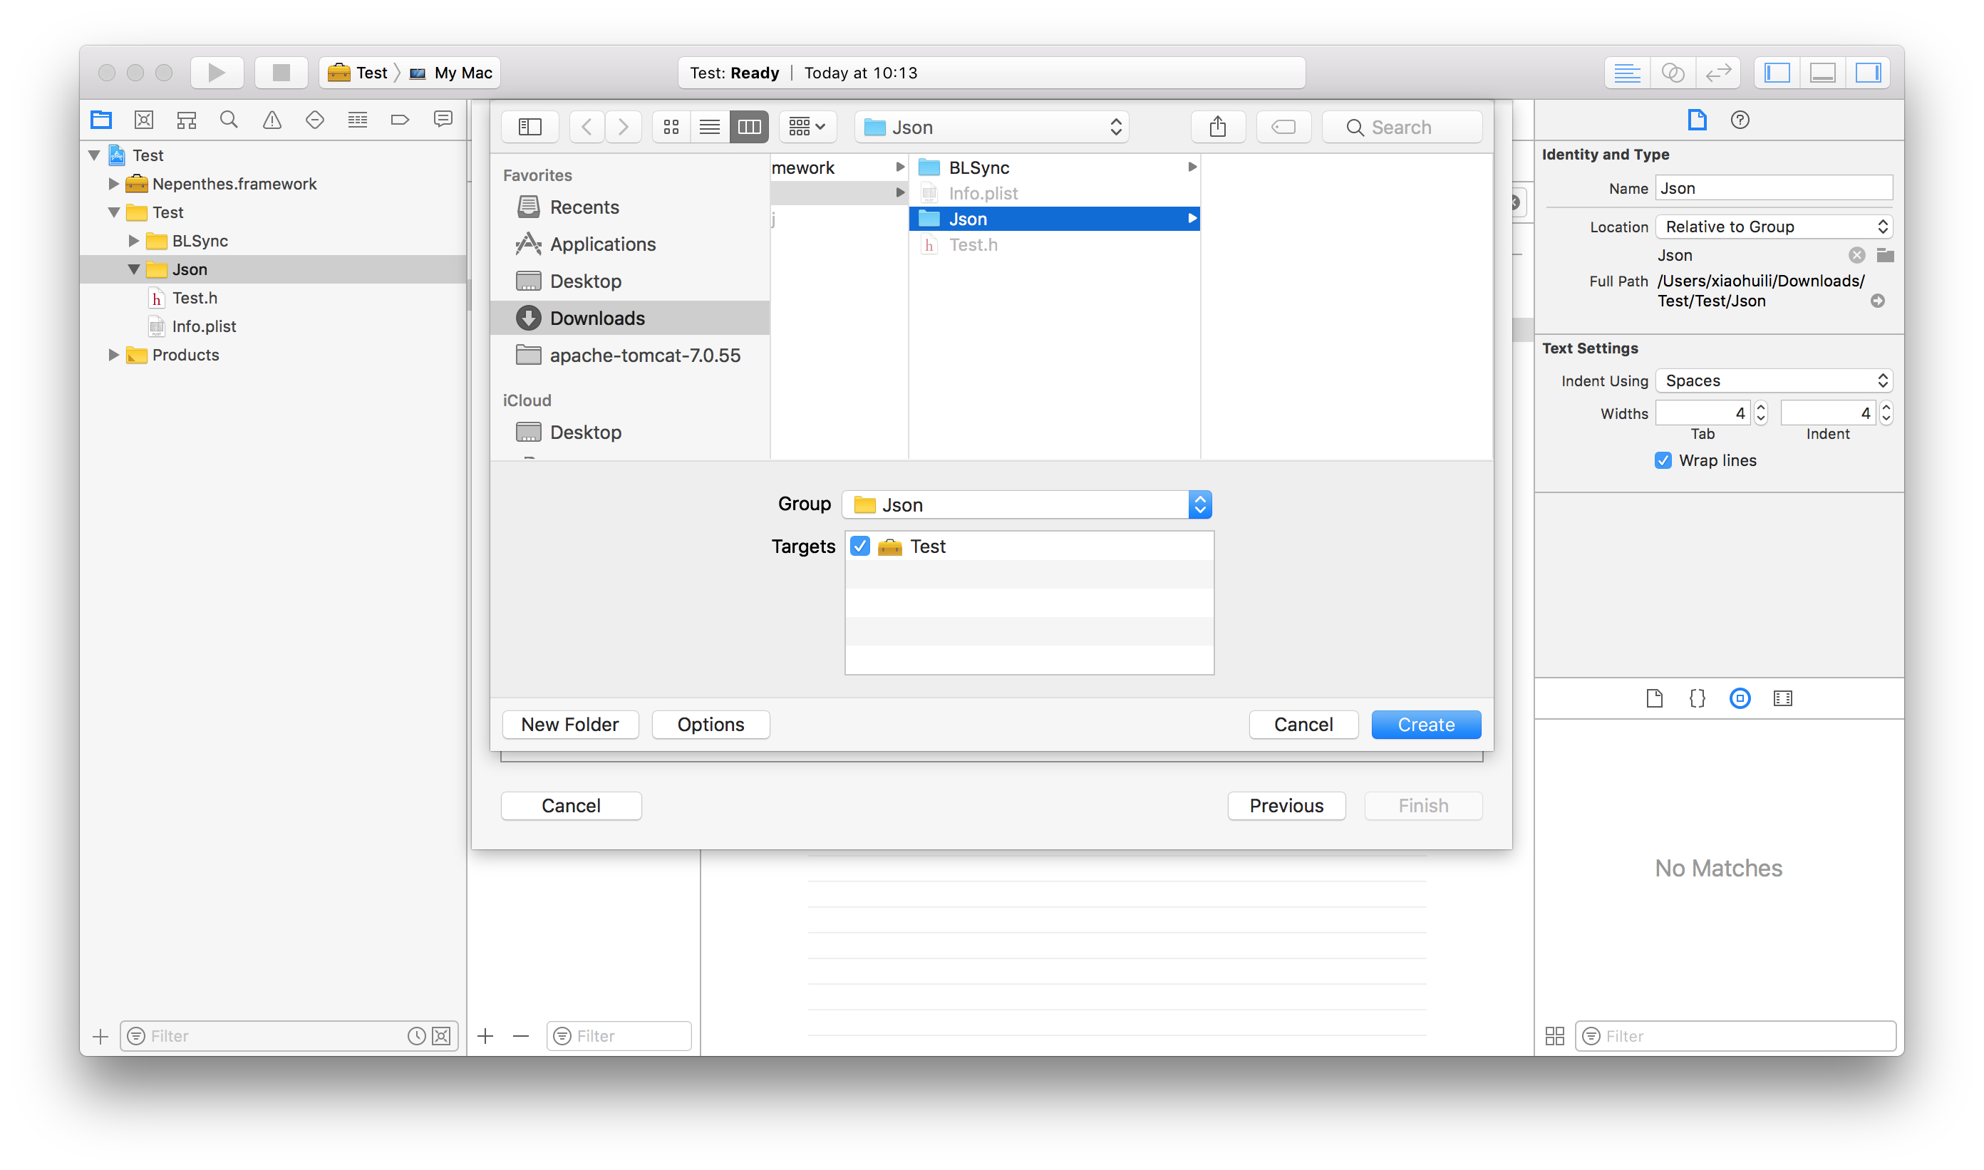Toggle the Wrap lines checkbox
Image resolution: width=1984 pixels, height=1170 pixels.
tap(1663, 460)
